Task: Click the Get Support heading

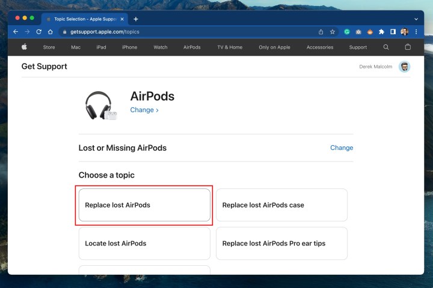Action: pos(44,67)
